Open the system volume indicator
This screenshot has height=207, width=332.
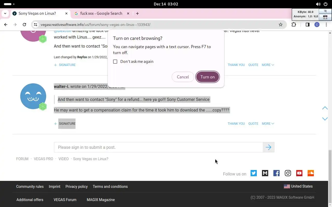point(318,4)
